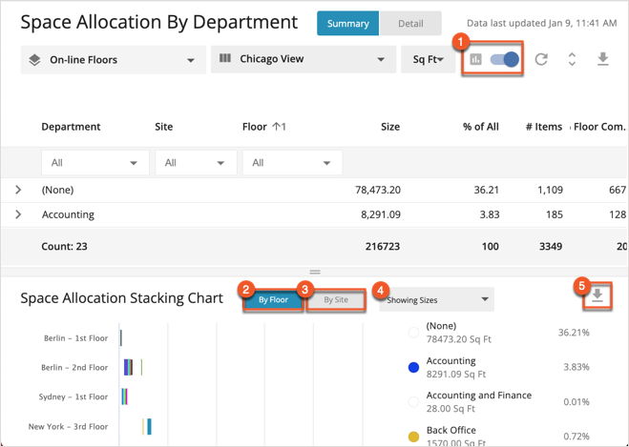Viewport: 629px width, 447px height.
Task: Open the Chicago View dropdown
Action: (304, 59)
